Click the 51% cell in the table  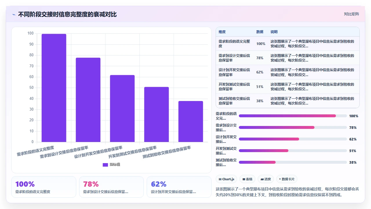(260, 87)
